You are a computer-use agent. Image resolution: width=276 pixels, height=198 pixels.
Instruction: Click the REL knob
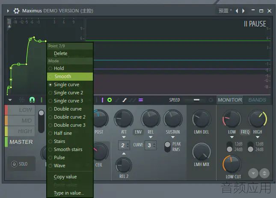pyautogui.click(x=151, y=119)
